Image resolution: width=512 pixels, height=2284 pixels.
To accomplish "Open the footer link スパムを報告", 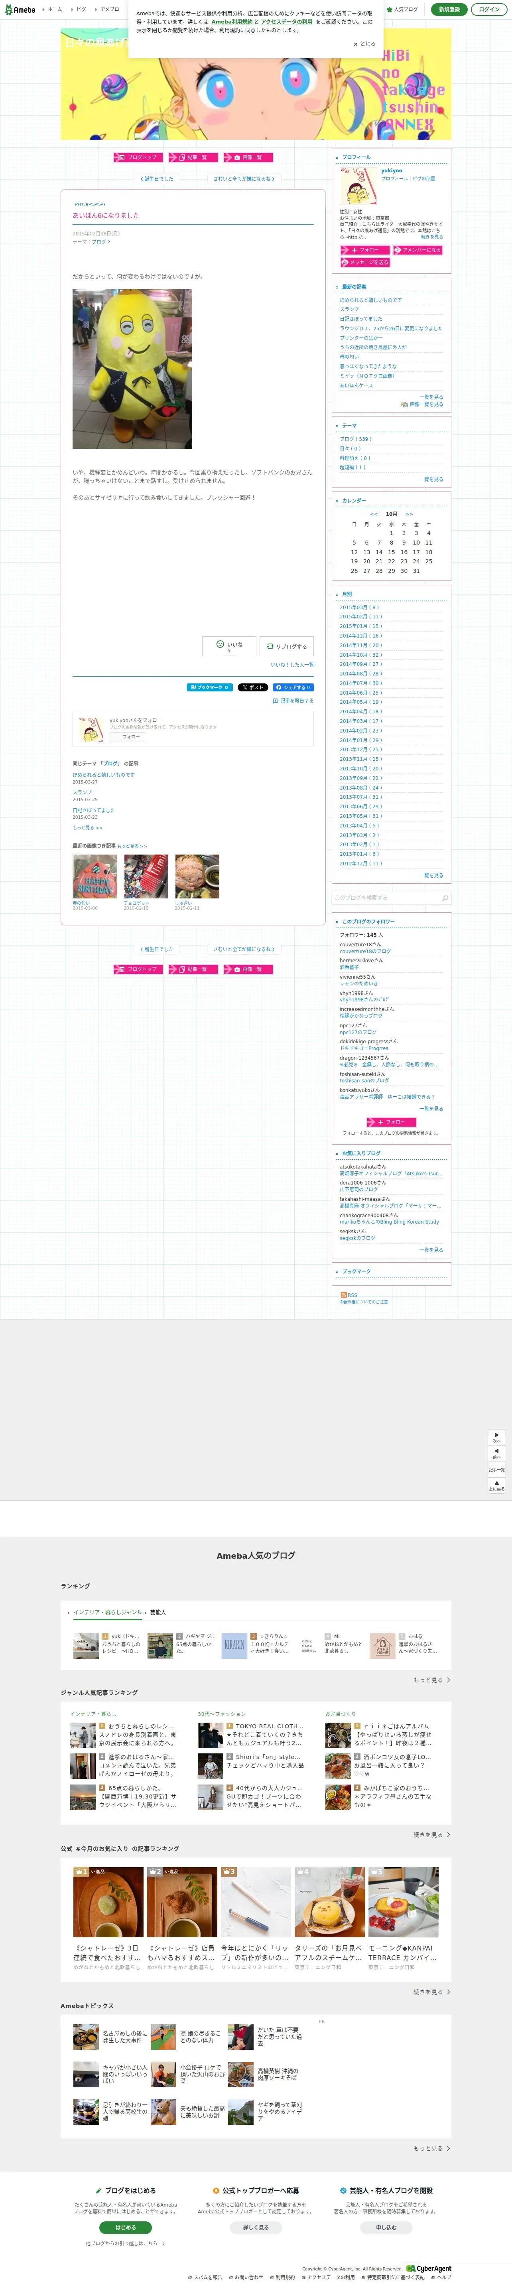I will tap(205, 2278).
